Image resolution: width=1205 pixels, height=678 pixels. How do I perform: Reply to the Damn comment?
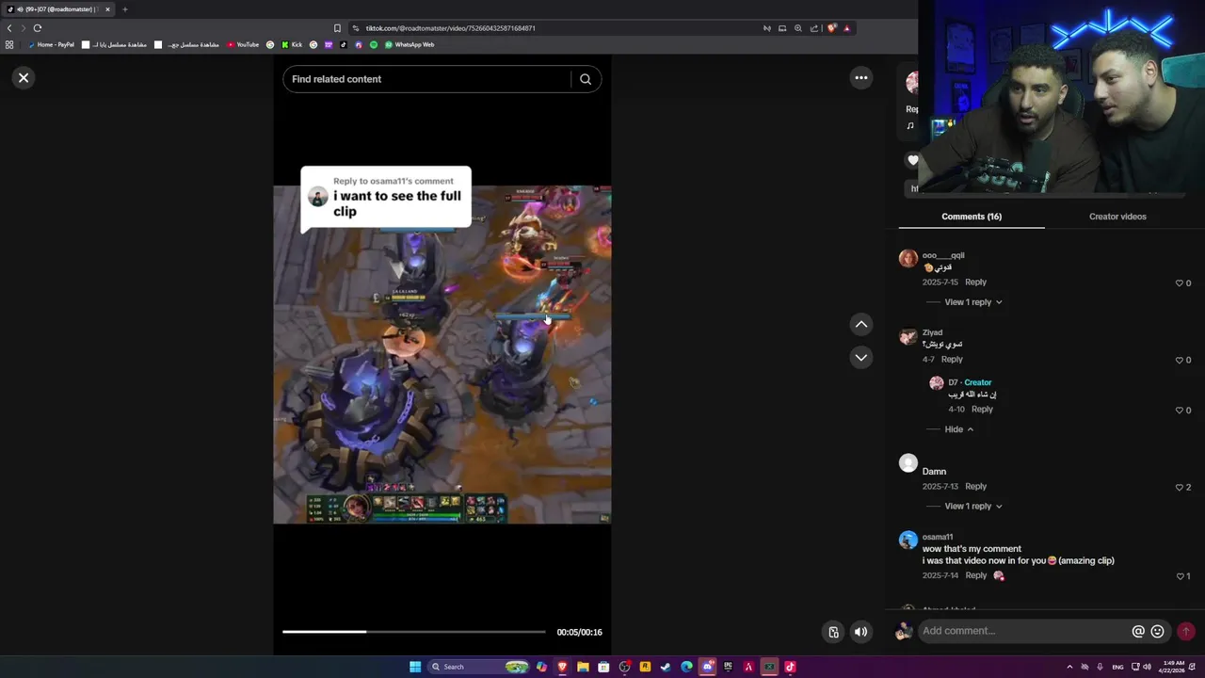pos(975,487)
